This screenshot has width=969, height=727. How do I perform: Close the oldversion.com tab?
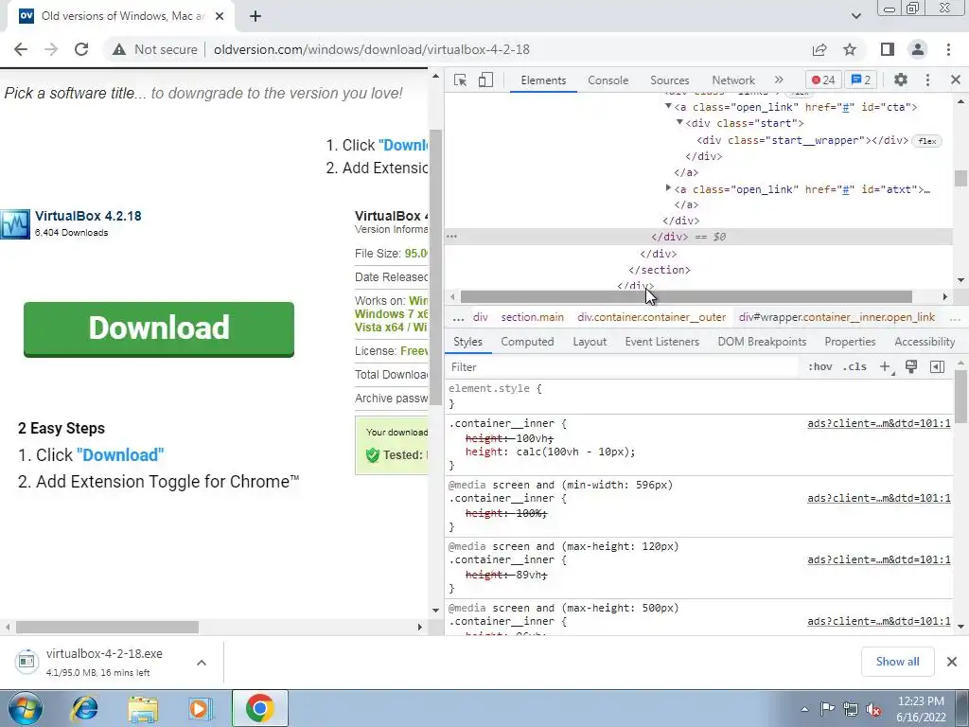tap(220, 16)
